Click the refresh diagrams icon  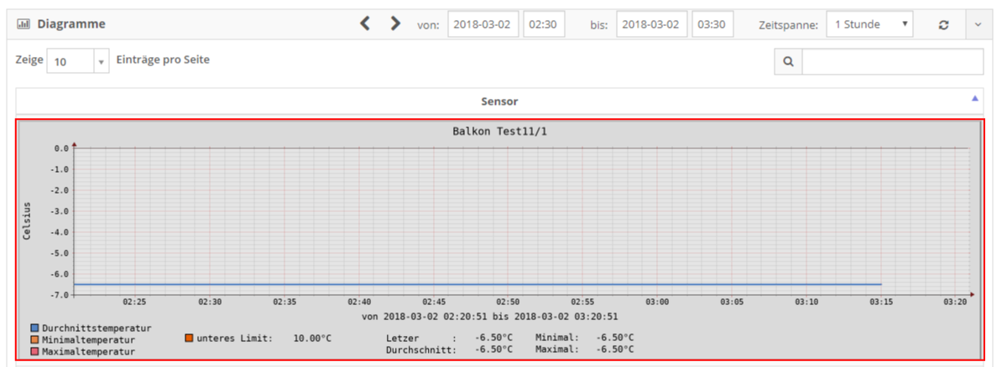pos(943,25)
